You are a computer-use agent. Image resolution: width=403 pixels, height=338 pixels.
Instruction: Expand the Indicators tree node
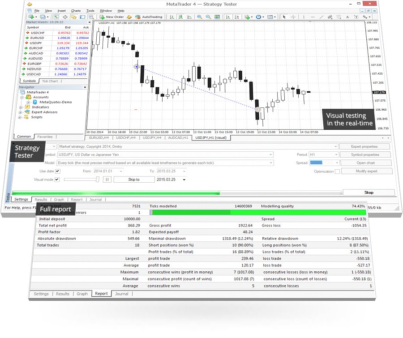pyautogui.click(x=21, y=107)
